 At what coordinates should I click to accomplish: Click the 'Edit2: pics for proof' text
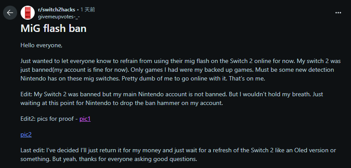point(47,119)
